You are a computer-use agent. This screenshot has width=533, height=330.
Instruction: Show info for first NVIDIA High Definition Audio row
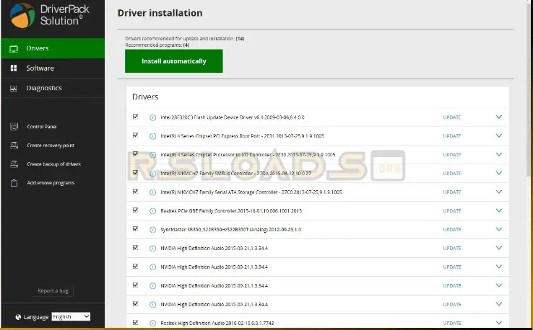click(152, 249)
